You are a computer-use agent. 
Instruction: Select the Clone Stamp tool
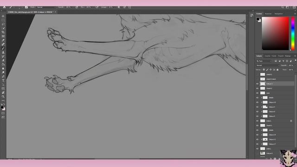tap(3, 52)
